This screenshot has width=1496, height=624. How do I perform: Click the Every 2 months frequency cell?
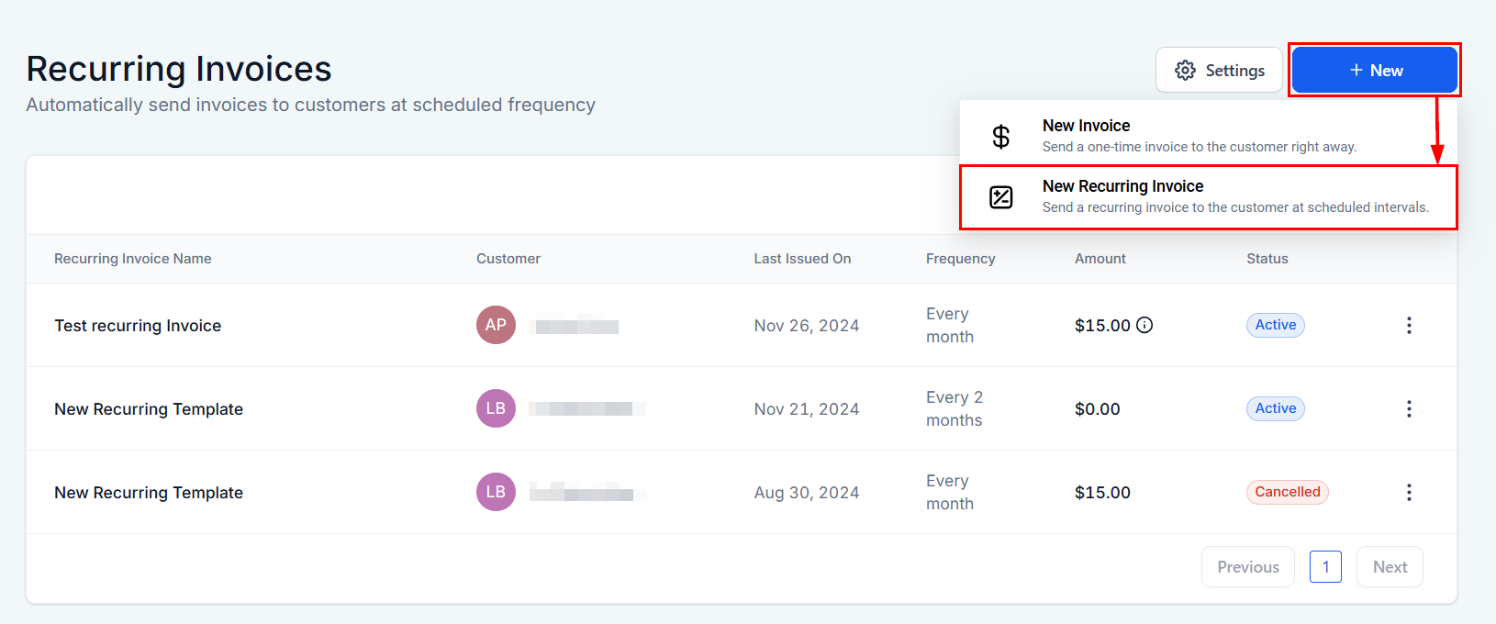click(955, 408)
